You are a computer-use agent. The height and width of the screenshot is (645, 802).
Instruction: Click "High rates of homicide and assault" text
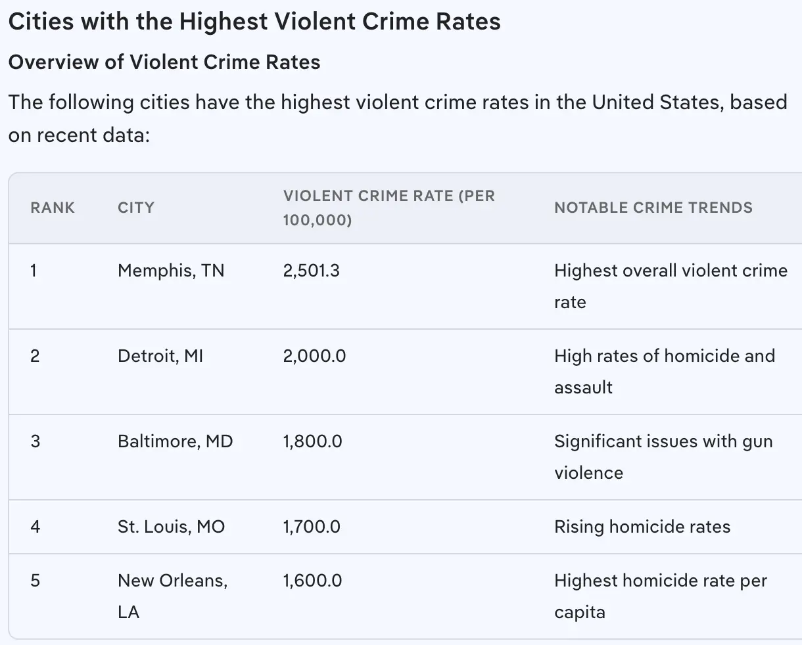[664, 371]
